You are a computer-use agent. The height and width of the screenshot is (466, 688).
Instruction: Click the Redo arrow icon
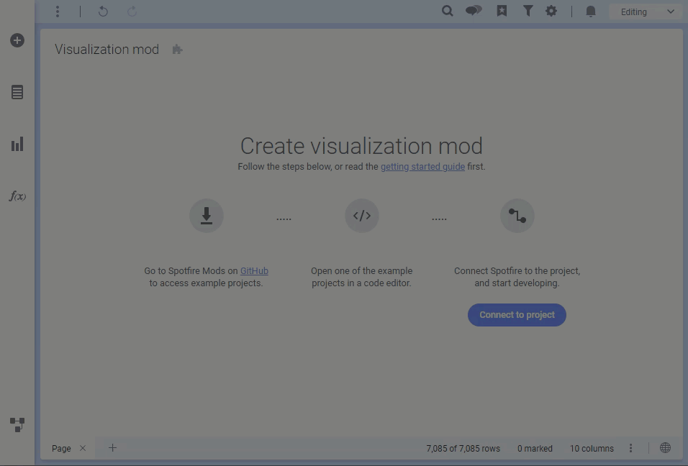132,12
